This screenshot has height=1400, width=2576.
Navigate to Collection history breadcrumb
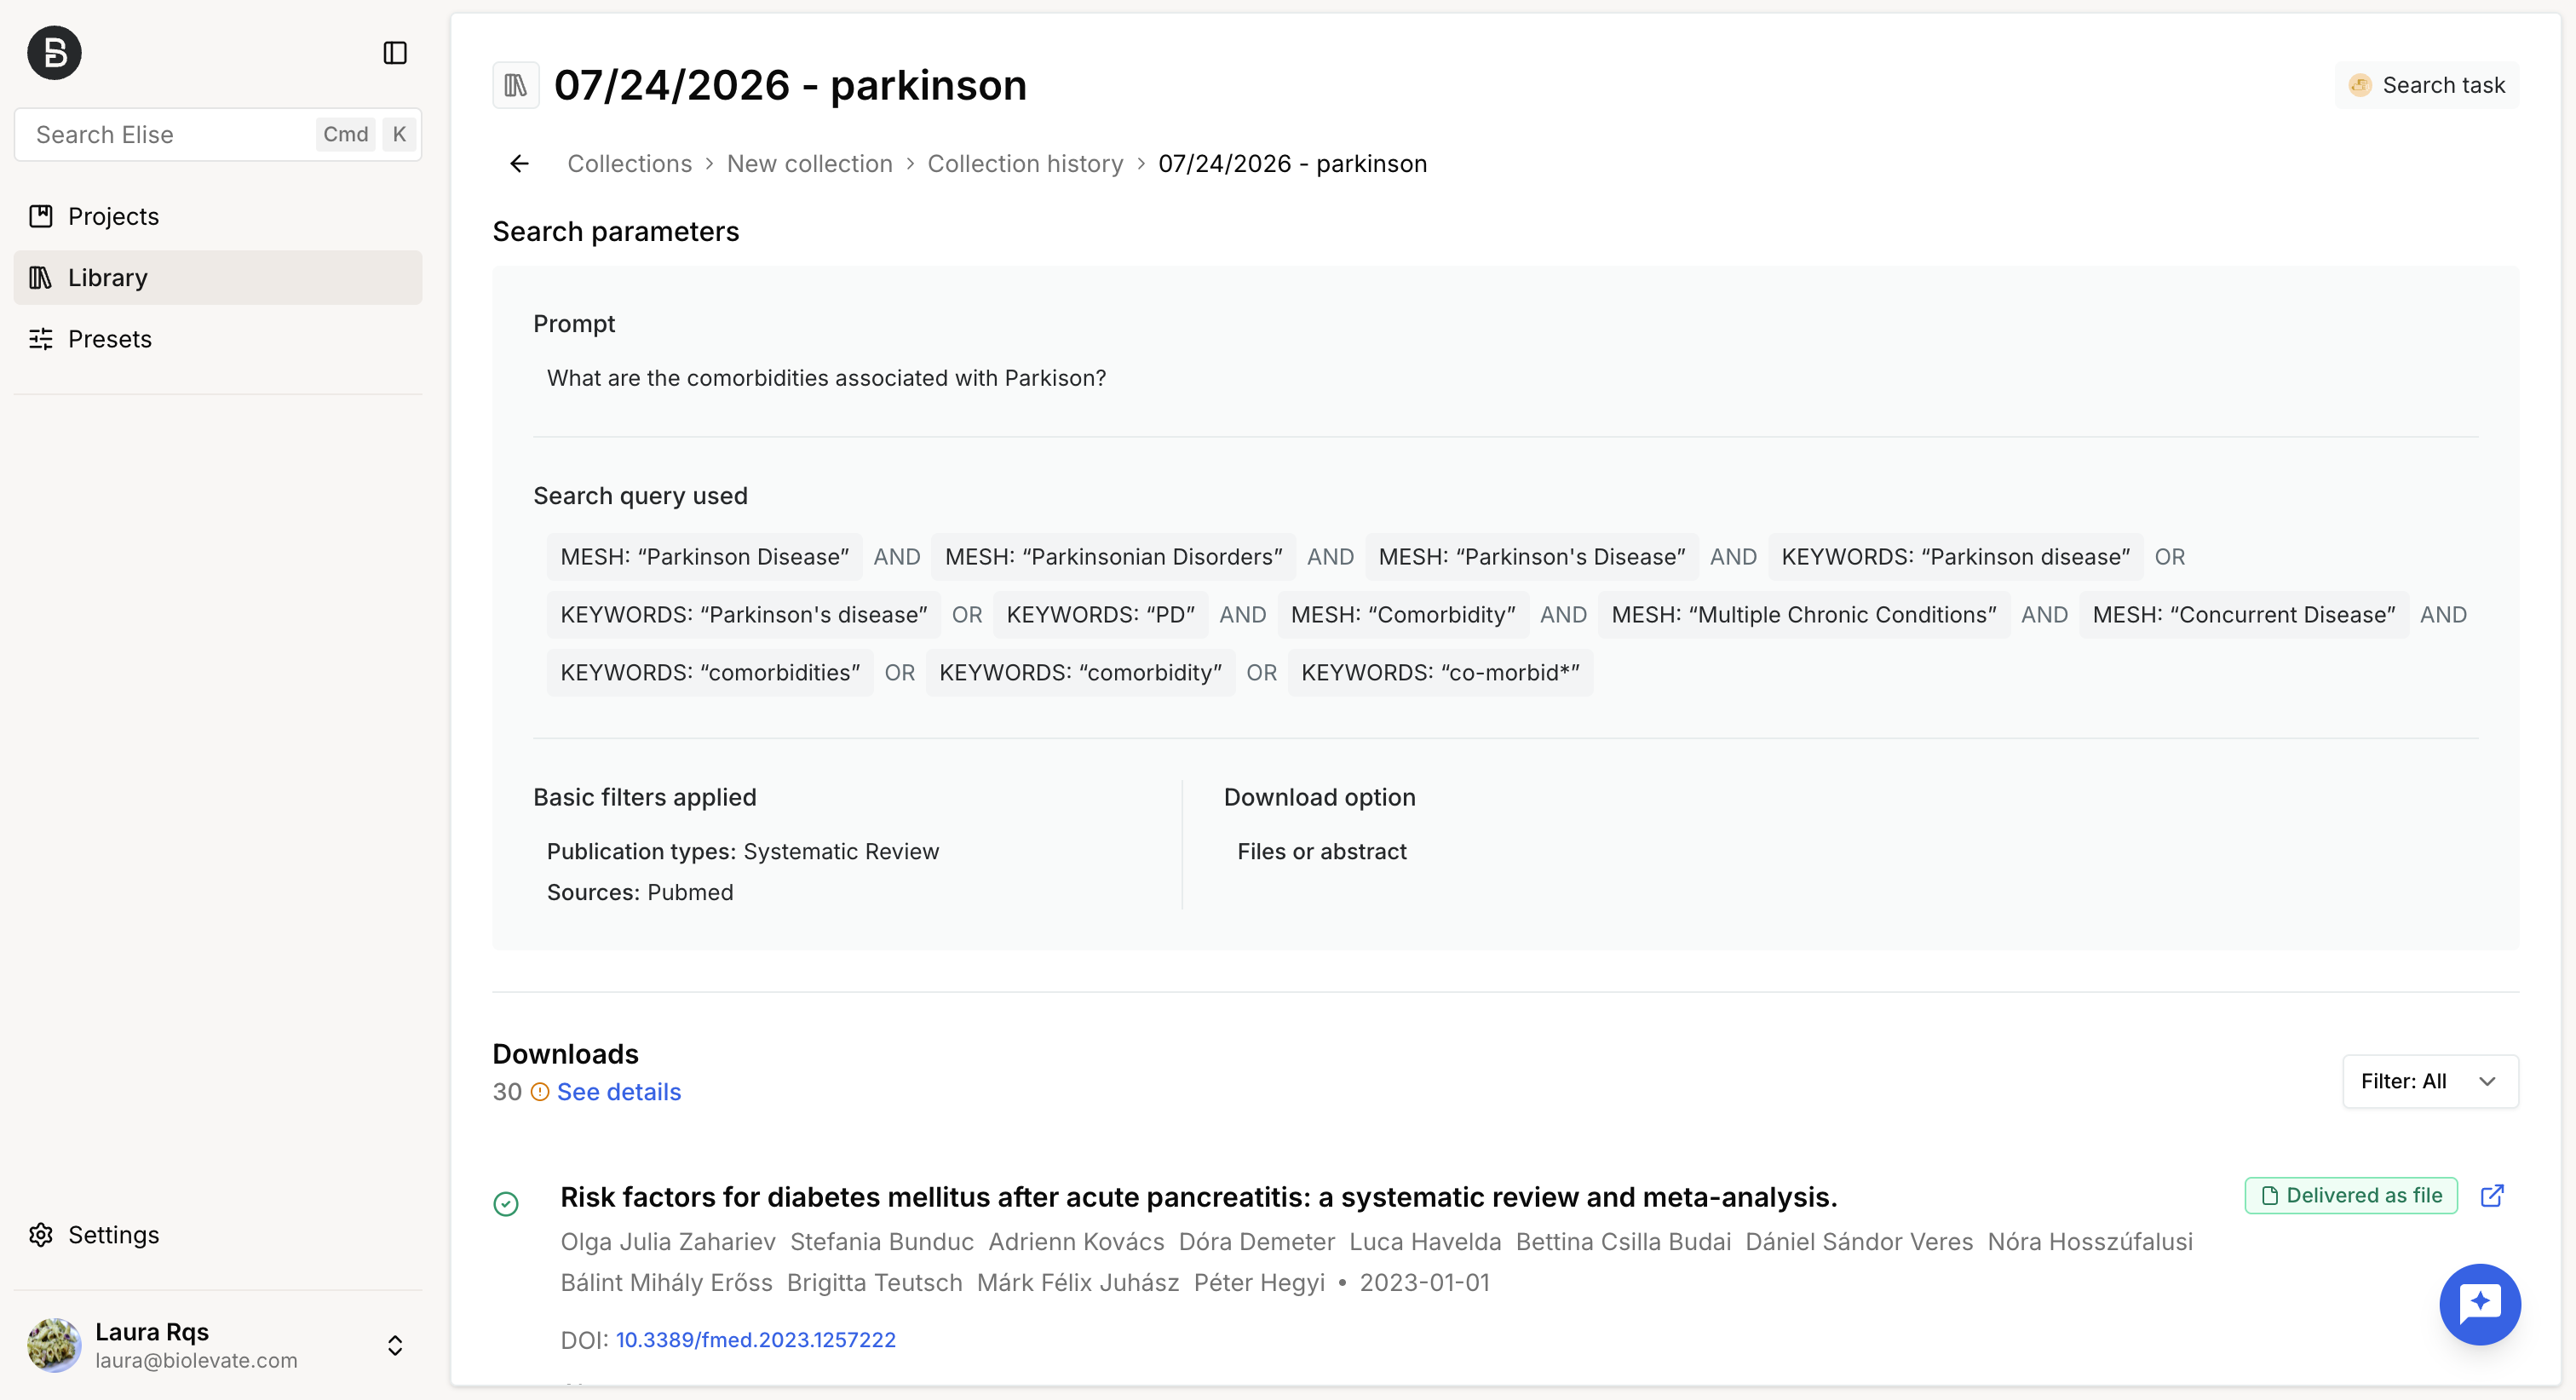click(1025, 164)
